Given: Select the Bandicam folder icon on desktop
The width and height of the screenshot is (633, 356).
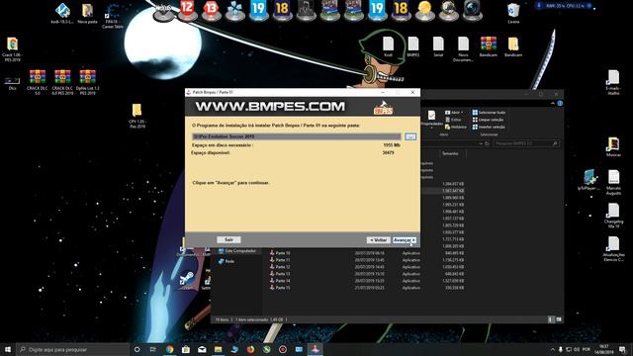Looking at the screenshot, I should click(513, 46).
